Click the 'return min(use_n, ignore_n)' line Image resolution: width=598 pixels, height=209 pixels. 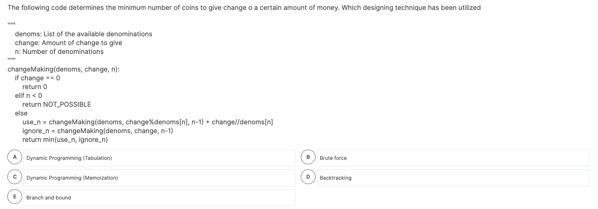pos(65,140)
